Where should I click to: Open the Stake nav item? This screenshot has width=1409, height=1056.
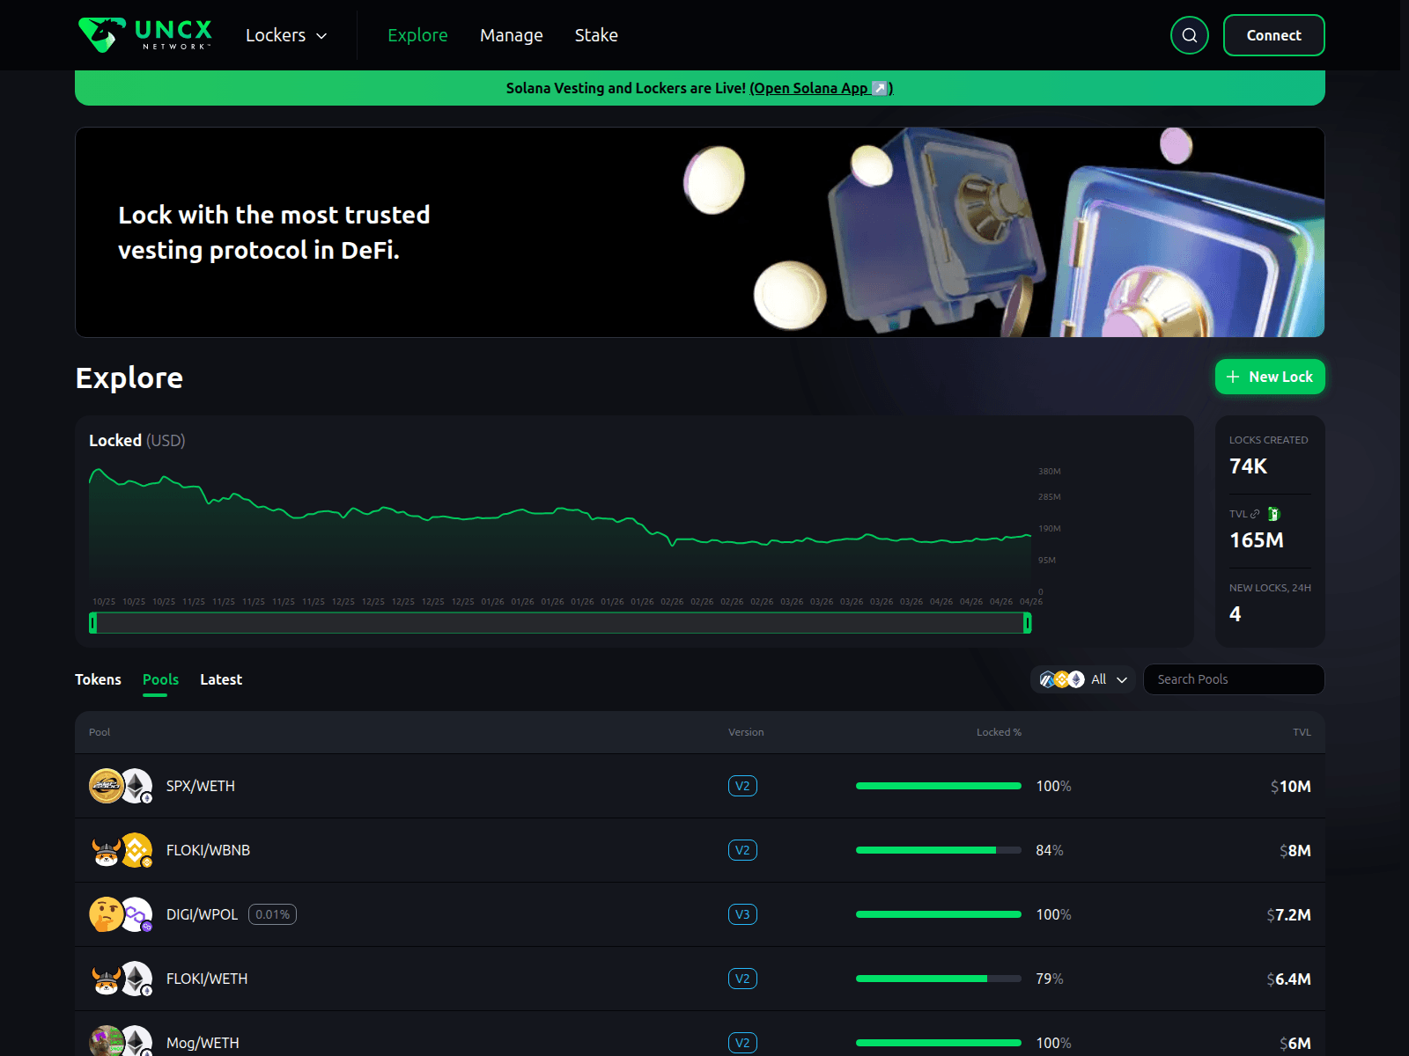596,35
